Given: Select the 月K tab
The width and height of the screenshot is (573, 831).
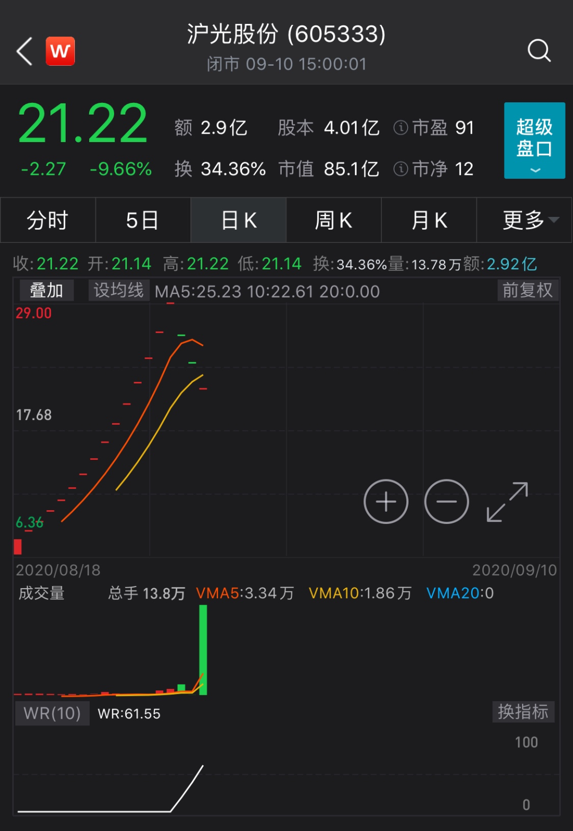Looking at the screenshot, I should [429, 220].
